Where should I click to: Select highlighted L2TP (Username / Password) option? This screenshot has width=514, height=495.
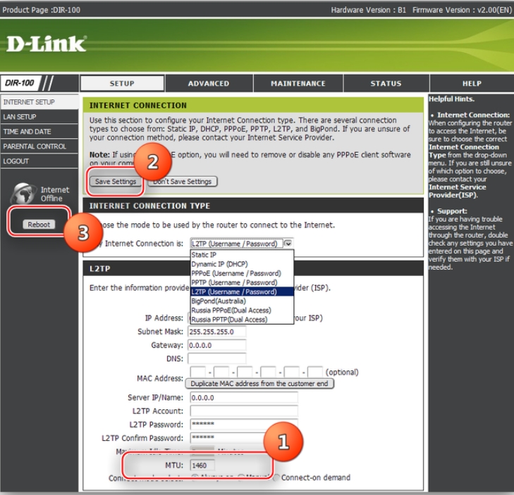(242, 292)
